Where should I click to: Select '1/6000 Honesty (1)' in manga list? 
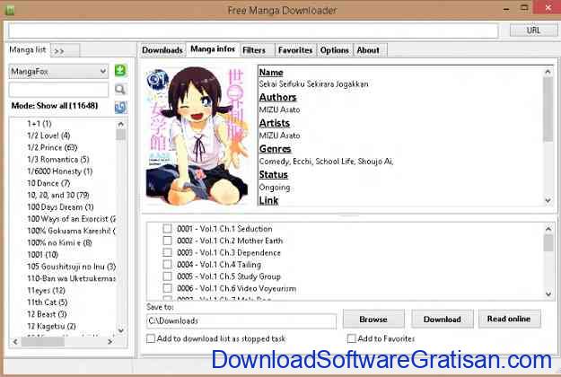click(60, 171)
